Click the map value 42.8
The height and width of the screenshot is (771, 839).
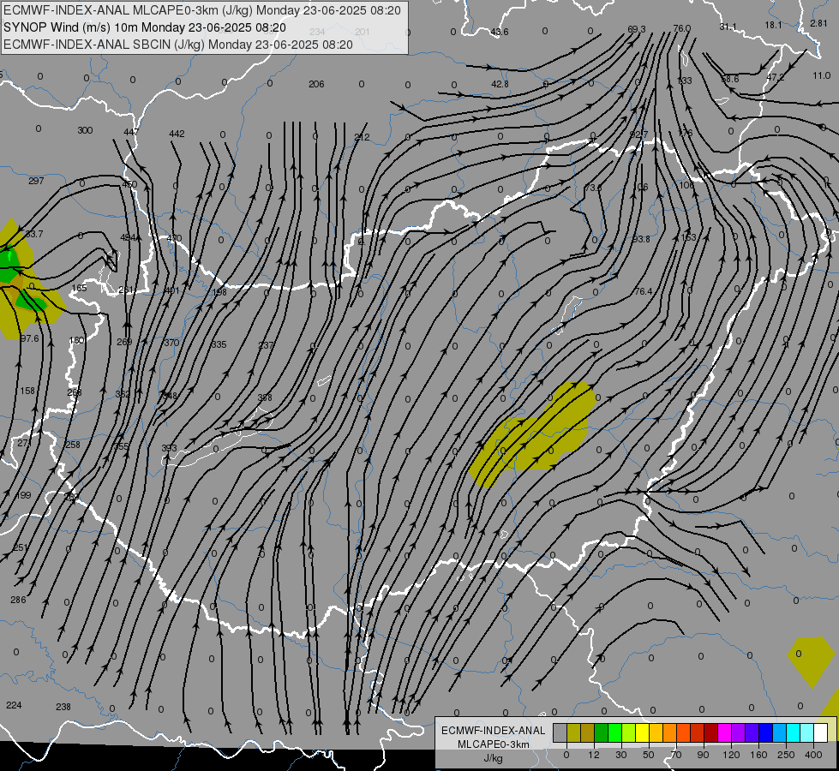(500, 84)
